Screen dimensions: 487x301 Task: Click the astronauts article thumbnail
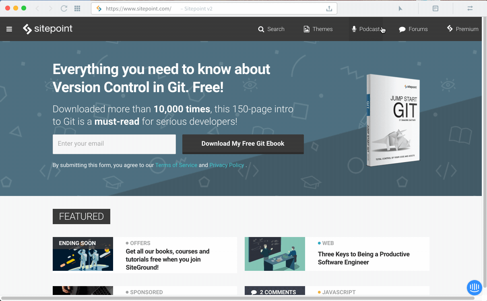click(83, 254)
